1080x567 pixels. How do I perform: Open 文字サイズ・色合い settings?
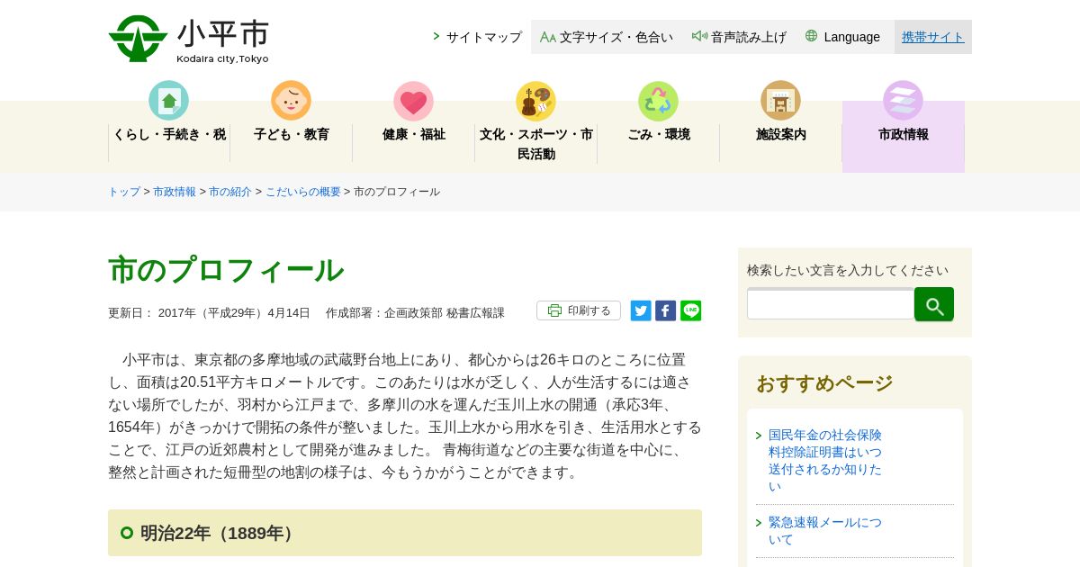click(616, 37)
